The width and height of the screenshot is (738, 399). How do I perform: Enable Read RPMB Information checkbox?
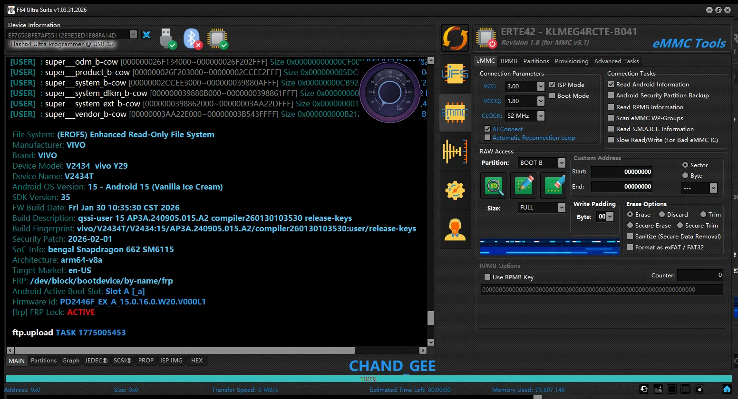[611, 107]
